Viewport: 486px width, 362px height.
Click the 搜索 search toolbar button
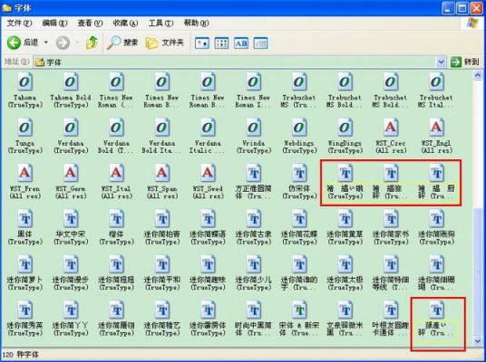pyautogui.click(x=122, y=43)
